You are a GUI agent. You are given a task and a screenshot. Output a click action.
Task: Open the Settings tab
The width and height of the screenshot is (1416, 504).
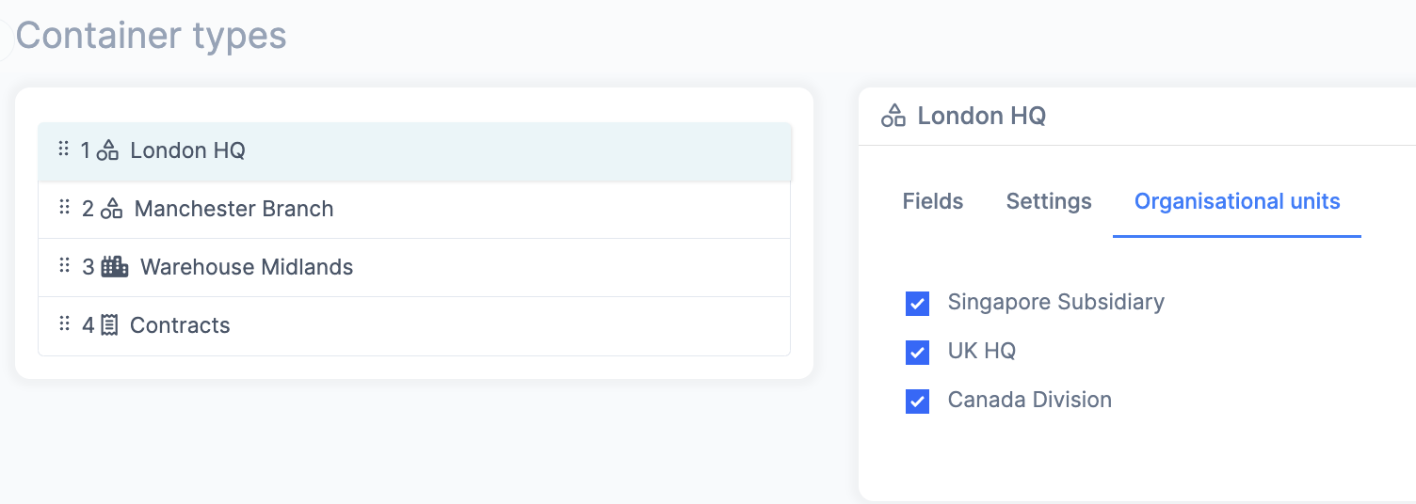[1049, 201]
